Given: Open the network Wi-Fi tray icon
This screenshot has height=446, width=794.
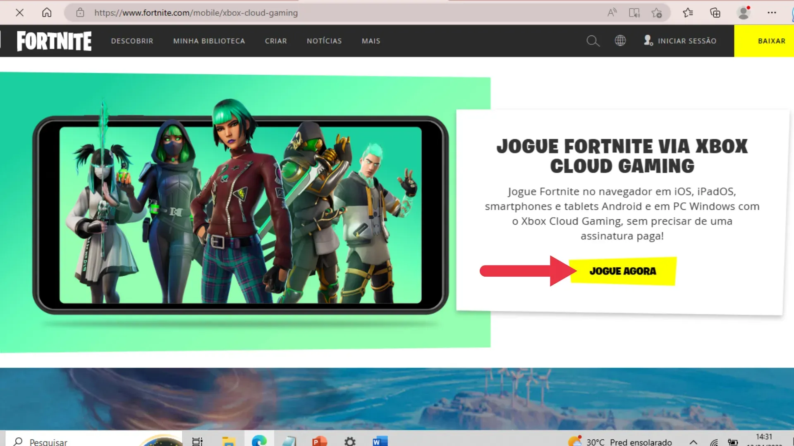Looking at the screenshot, I should (714, 442).
